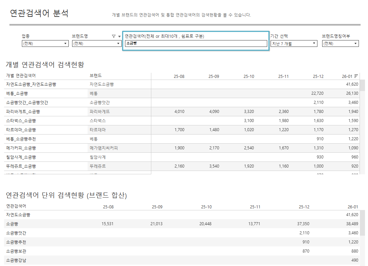
Task: Click the 브랜드 column header
Action: [x=96, y=76]
